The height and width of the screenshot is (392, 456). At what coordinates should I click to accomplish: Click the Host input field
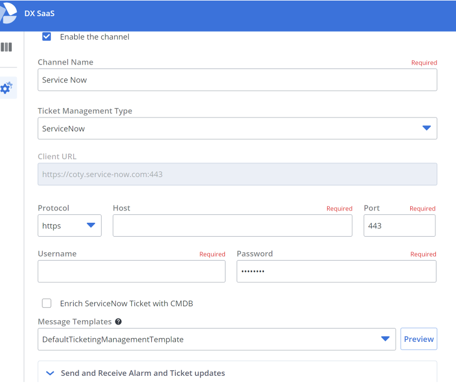point(232,226)
